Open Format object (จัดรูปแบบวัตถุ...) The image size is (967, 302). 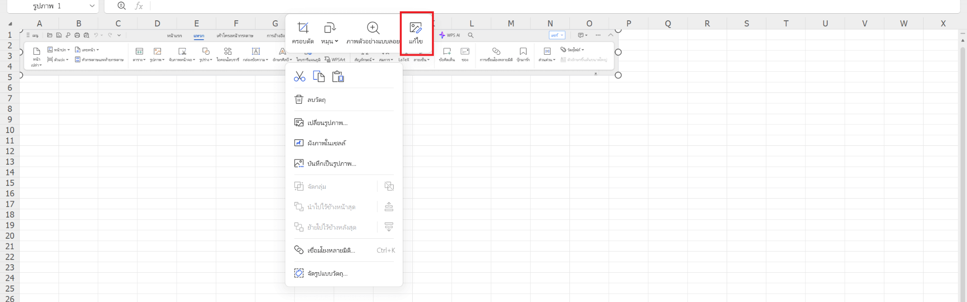(x=327, y=273)
